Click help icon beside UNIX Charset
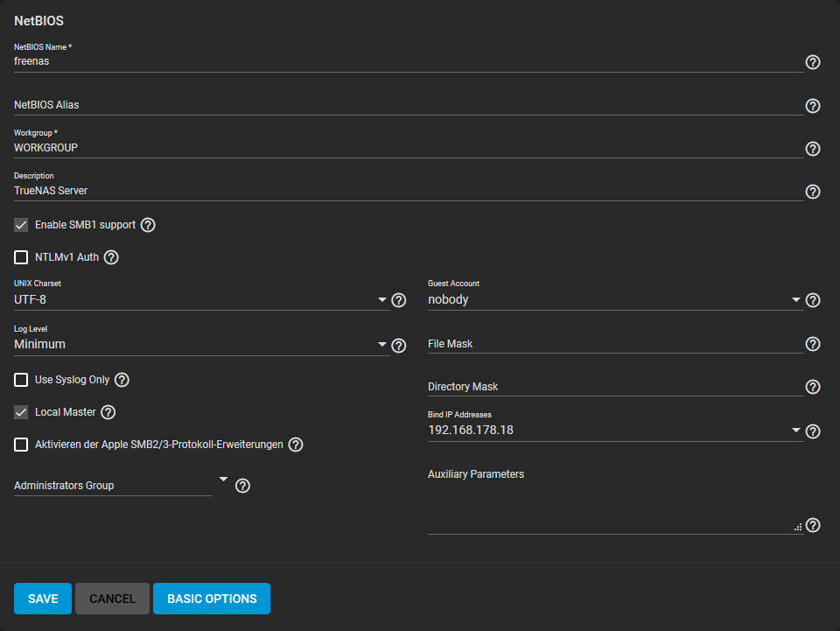 [x=399, y=300]
